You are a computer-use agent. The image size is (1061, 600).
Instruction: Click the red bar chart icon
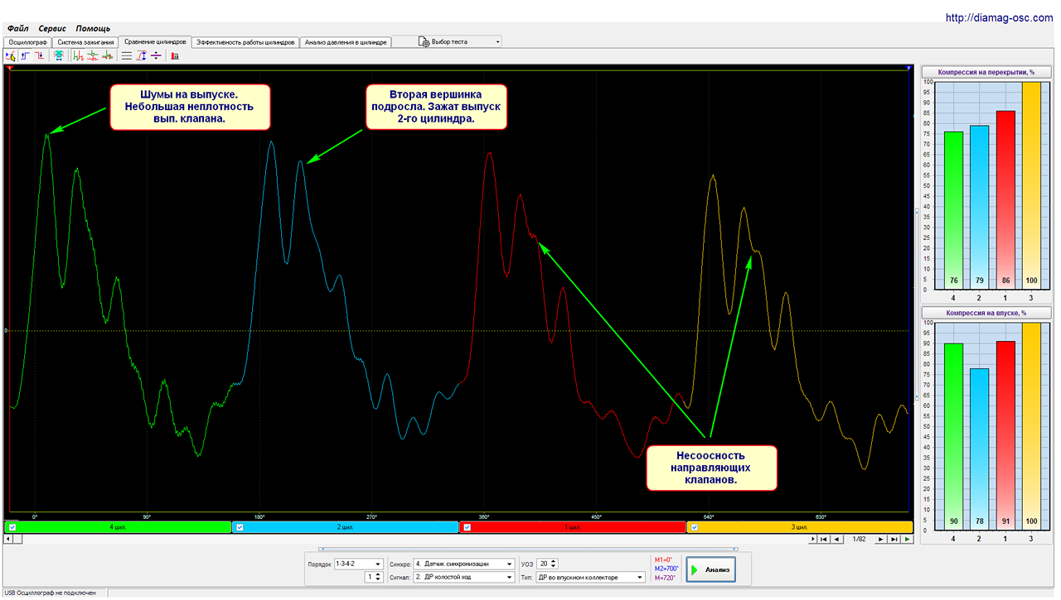point(175,55)
